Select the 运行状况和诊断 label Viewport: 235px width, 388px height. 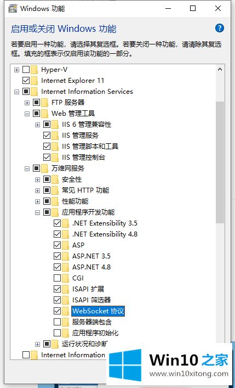85,344
